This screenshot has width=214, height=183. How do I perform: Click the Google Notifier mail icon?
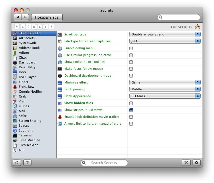pos(15,91)
